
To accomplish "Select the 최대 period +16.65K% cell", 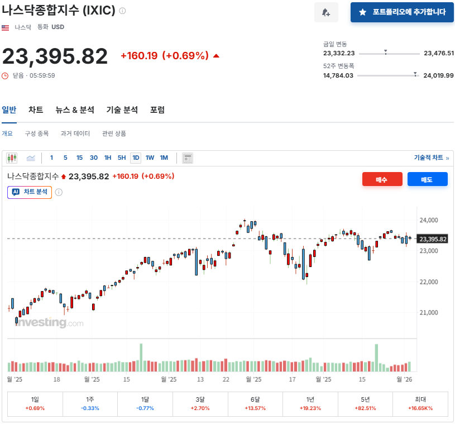I will coord(420,404).
